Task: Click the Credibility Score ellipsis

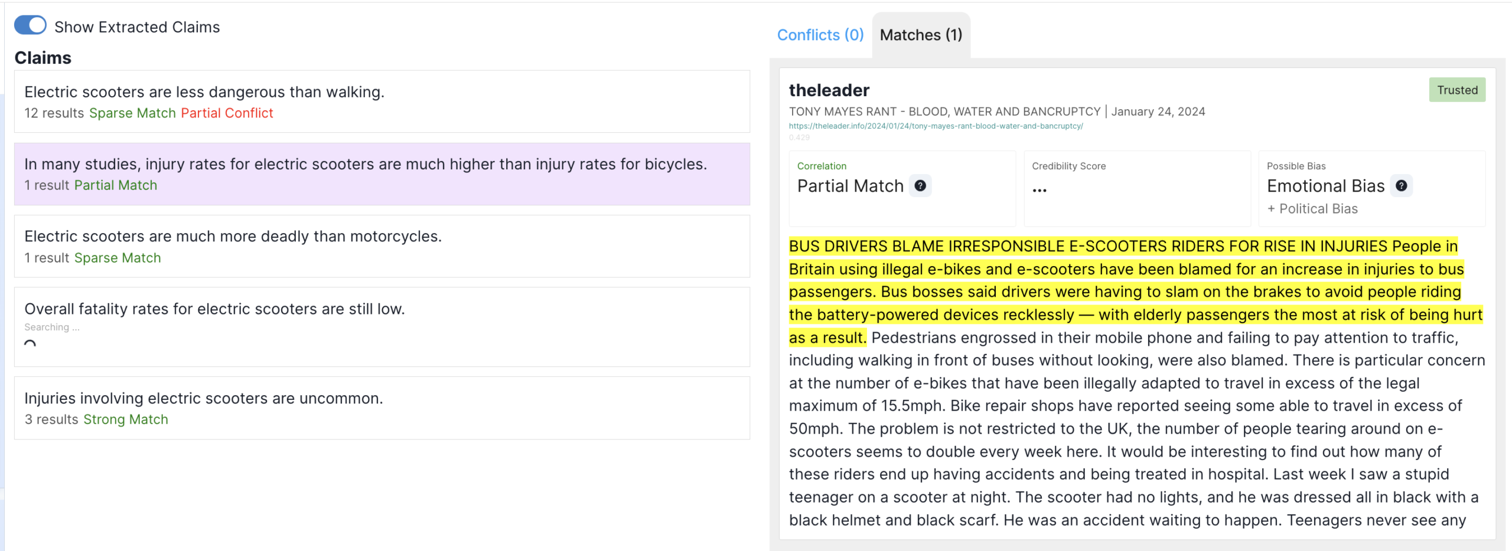Action: [1039, 190]
